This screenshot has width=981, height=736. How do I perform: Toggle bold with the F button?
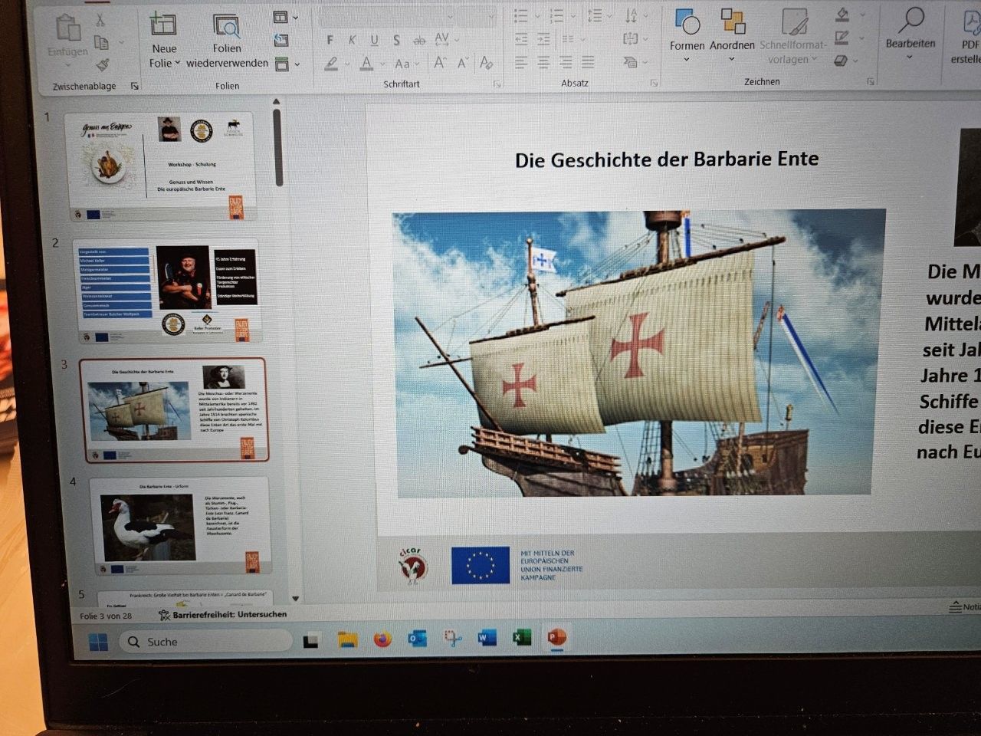330,40
